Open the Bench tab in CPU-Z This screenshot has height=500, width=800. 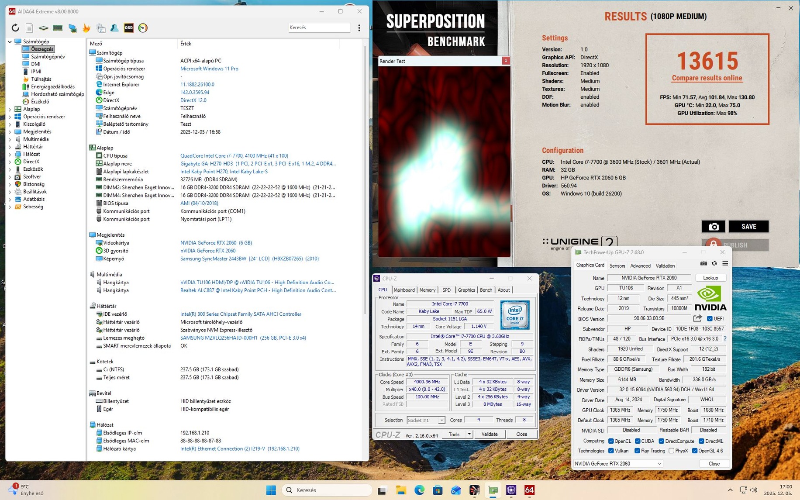[486, 290]
